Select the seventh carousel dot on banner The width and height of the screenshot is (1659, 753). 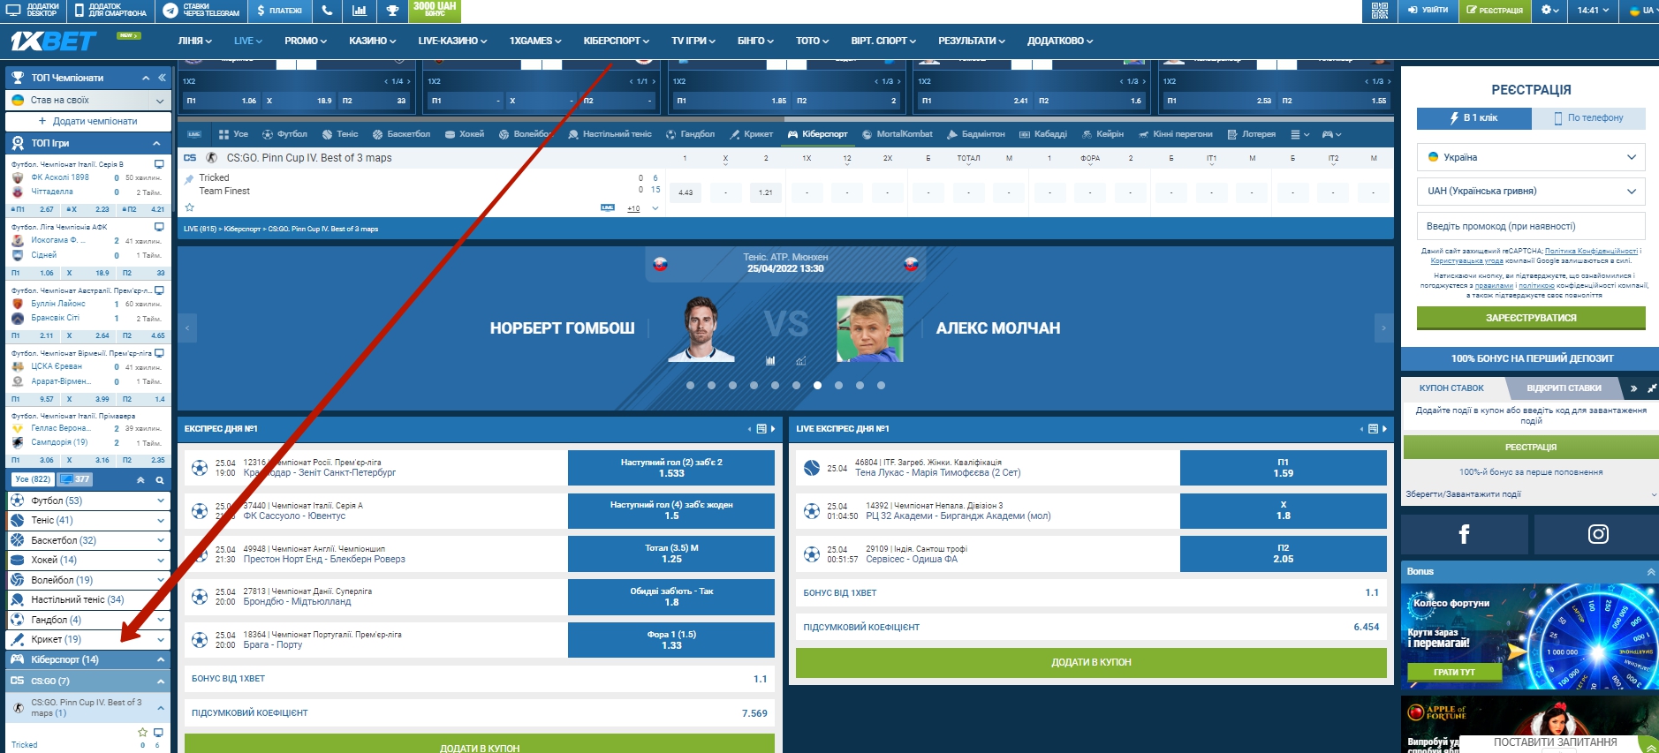pos(817,386)
